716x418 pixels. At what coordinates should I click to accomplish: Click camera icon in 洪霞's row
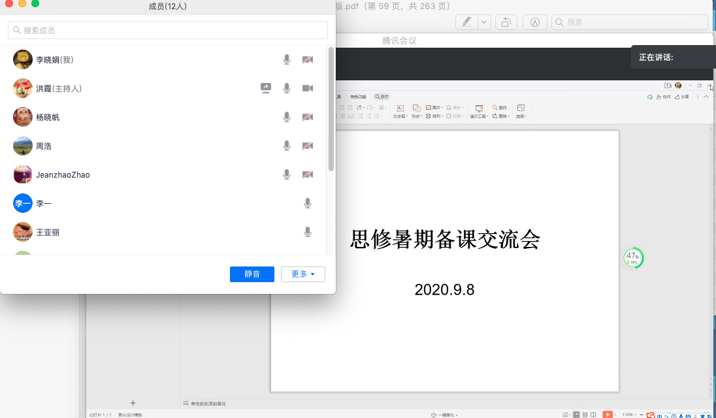308,88
